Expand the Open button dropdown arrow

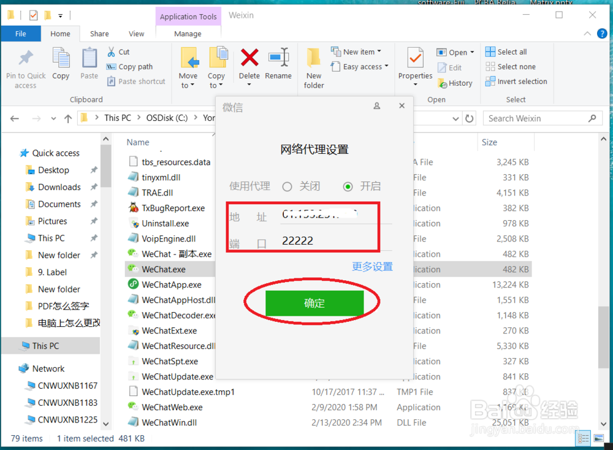pos(472,52)
